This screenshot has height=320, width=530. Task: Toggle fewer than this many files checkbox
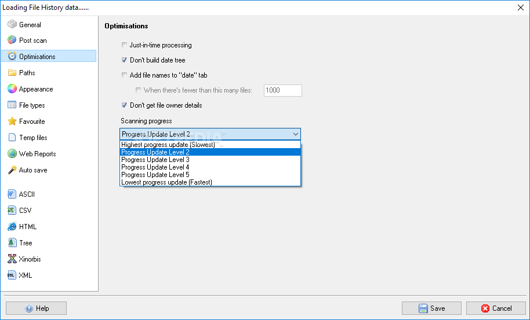point(138,90)
